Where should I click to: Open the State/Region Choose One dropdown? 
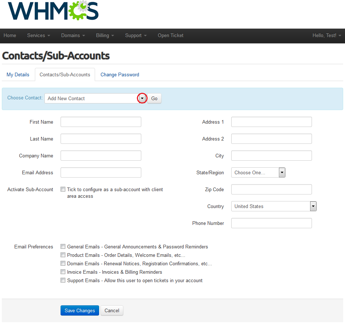(x=258, y=172)
